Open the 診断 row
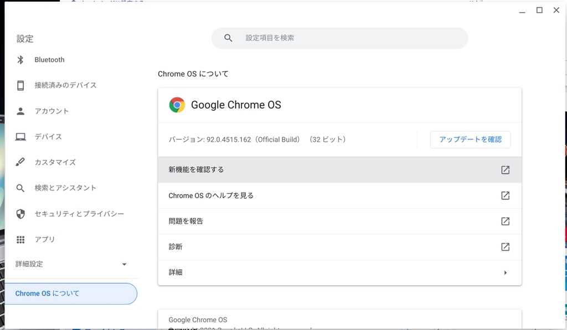567x330 pixels. [339, 247]
